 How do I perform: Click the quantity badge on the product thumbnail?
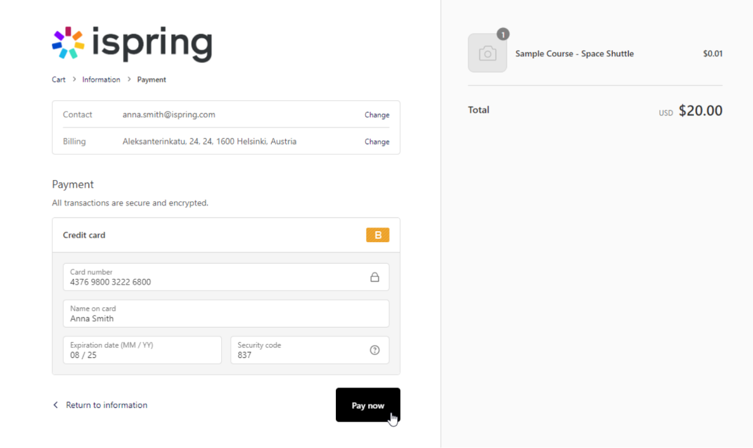point(503,35)
